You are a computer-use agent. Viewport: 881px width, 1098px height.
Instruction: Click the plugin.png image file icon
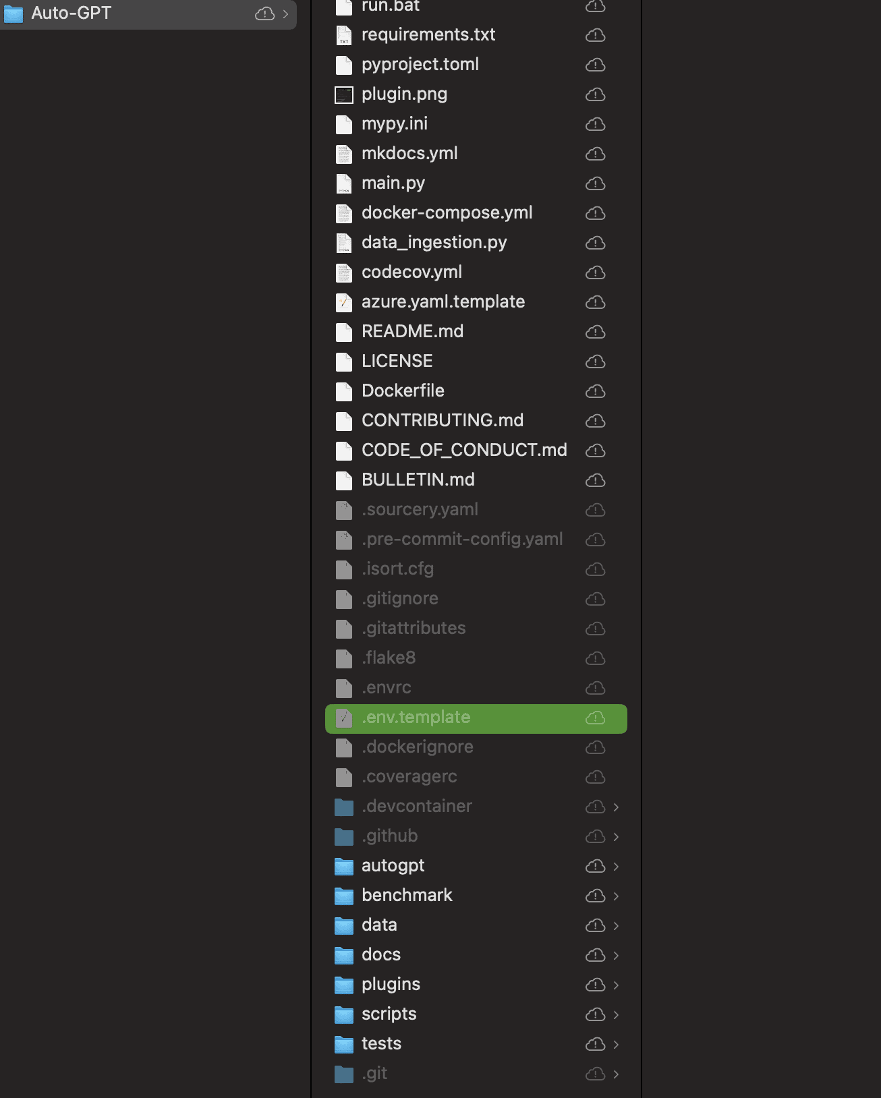pos(344,94)
